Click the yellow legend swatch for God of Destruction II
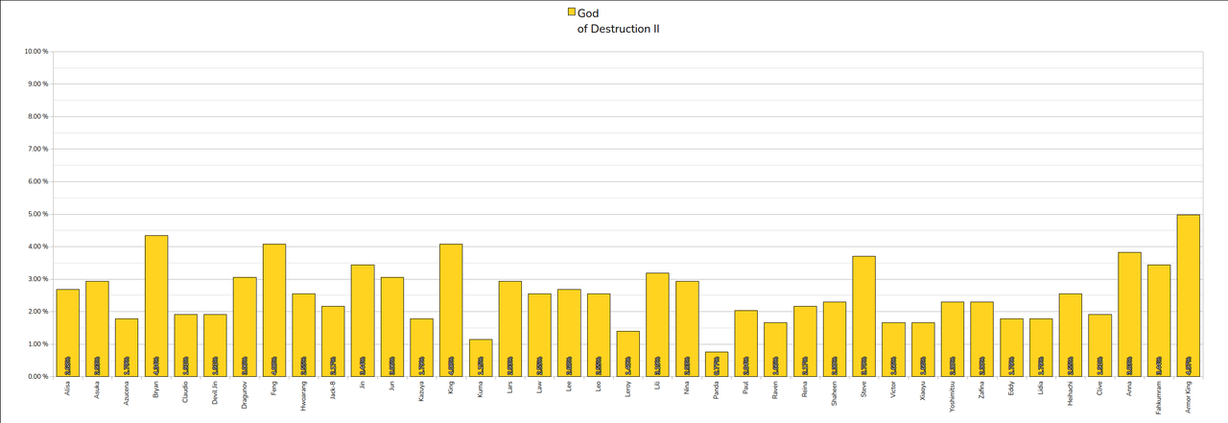 [572, 12]
